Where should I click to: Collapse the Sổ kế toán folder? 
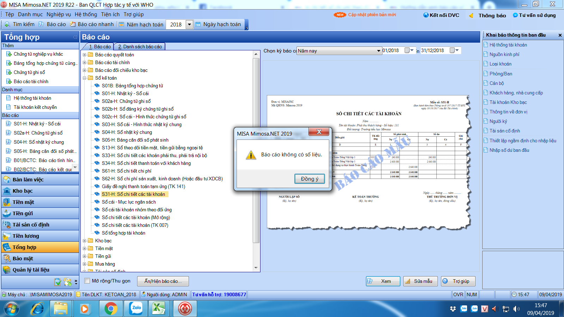pos(85,78)
